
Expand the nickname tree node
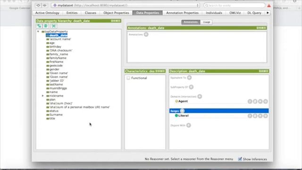coord(43,95)
